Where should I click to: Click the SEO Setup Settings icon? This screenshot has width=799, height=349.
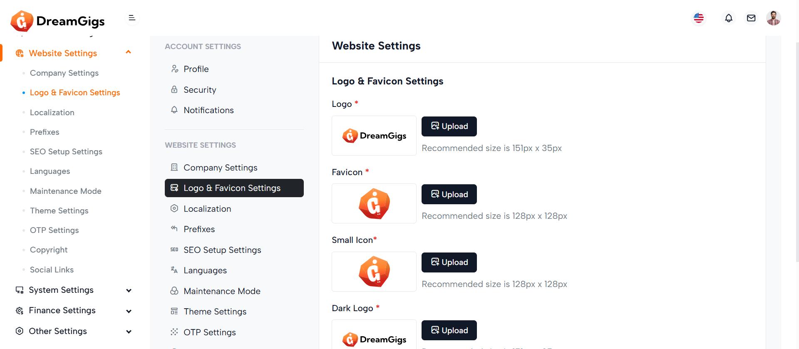tap(174, 250)
